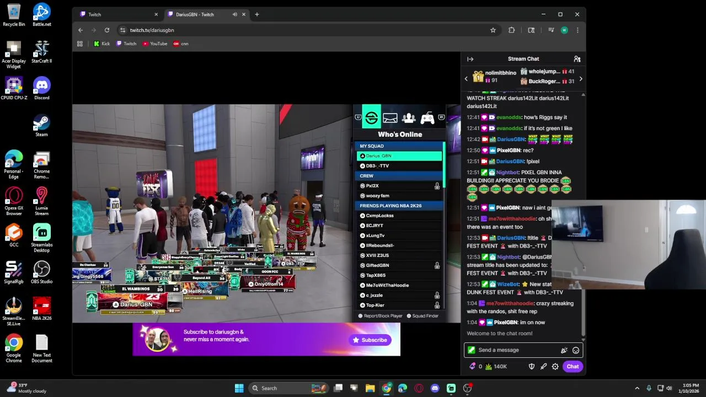Open the emote picker in chat
The image size is (706, 397).
(576, 350)
